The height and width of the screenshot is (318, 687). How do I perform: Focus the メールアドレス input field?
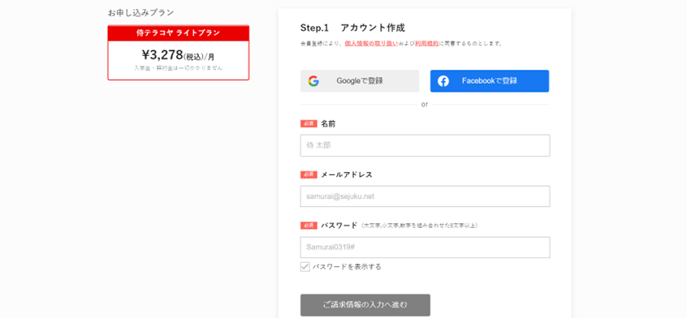pyautogui.click(x=425, y=196)
